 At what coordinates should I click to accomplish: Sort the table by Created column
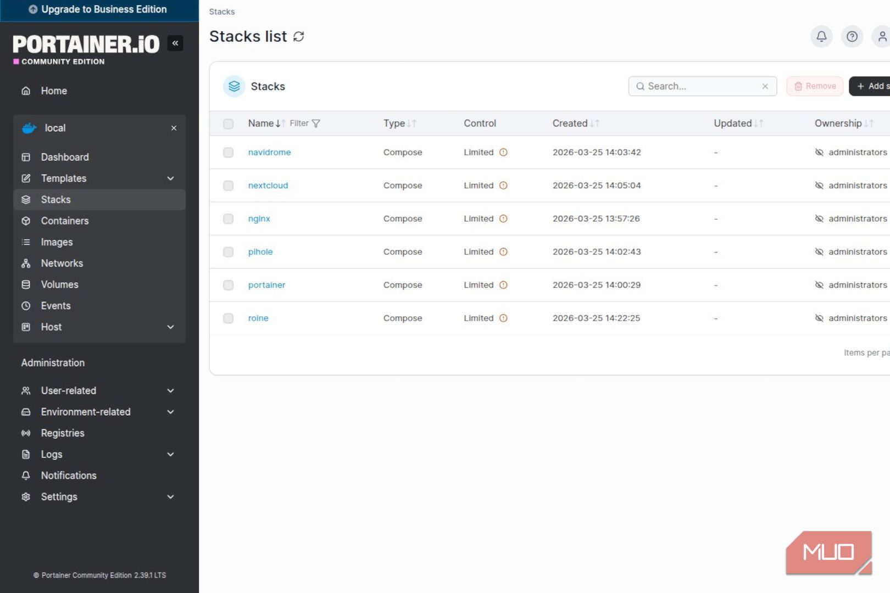[576, 124]
